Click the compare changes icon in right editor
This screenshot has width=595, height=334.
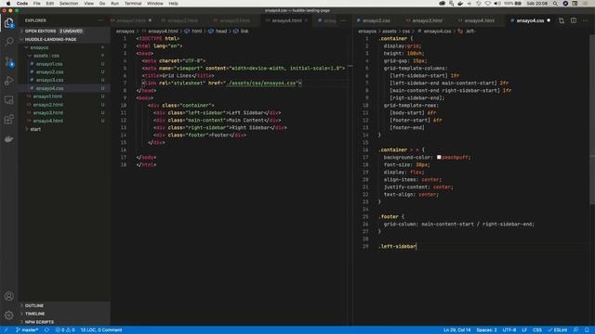[x=562, y=20]
